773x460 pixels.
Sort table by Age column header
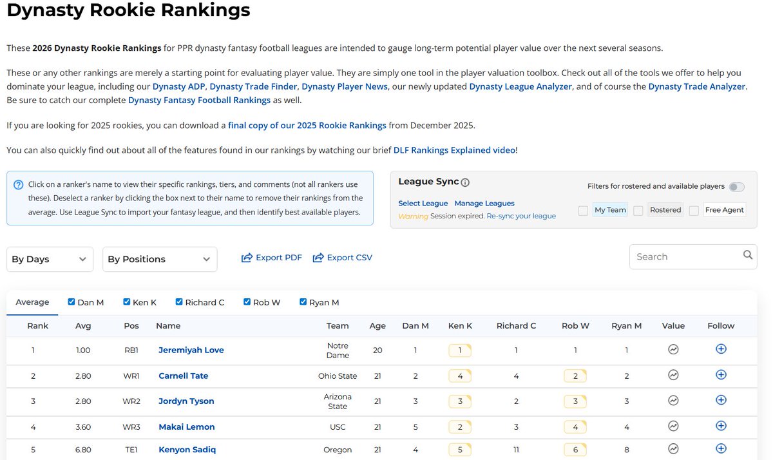pos(377,326)
